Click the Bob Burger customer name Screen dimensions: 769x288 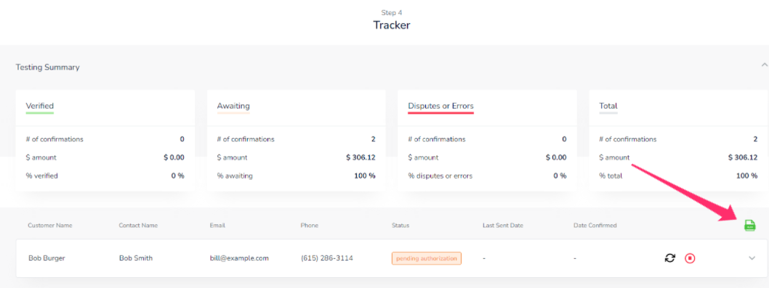(x=47, y=258)
